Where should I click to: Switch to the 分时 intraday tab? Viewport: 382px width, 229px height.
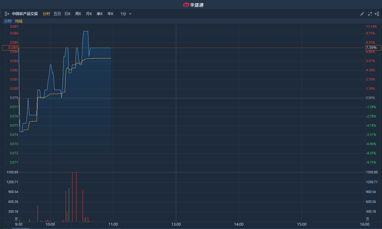[46, 14]
